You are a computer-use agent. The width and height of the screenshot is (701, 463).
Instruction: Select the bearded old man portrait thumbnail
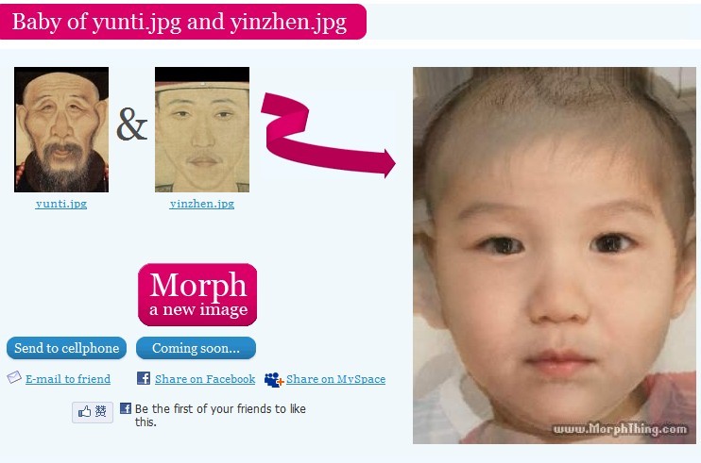pyautogui.click(x=61, y=130)
